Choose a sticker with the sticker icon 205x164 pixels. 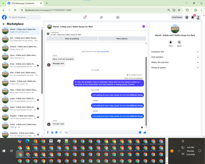(57, 132)
